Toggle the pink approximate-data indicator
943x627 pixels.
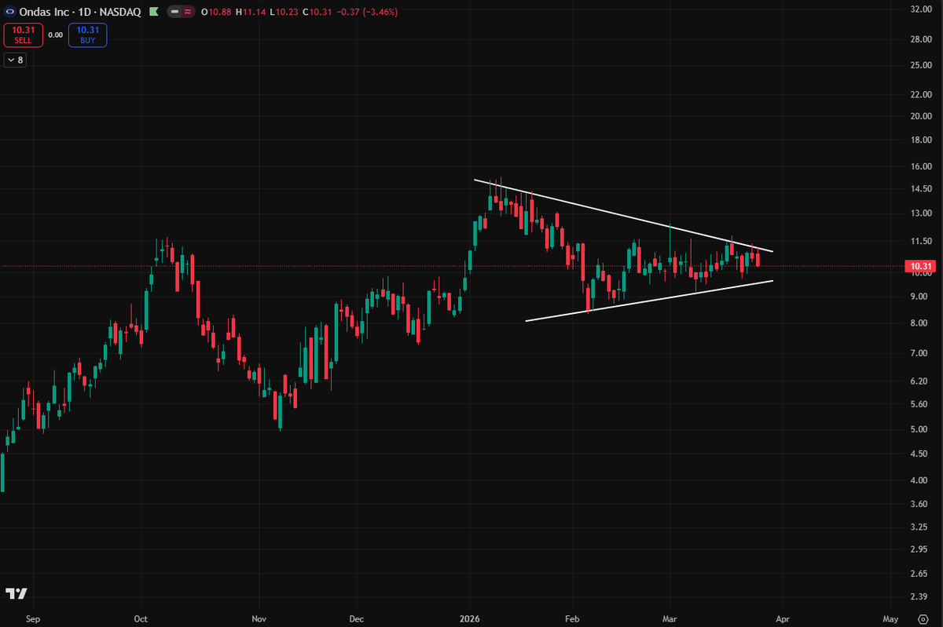[x=188, y=13]
